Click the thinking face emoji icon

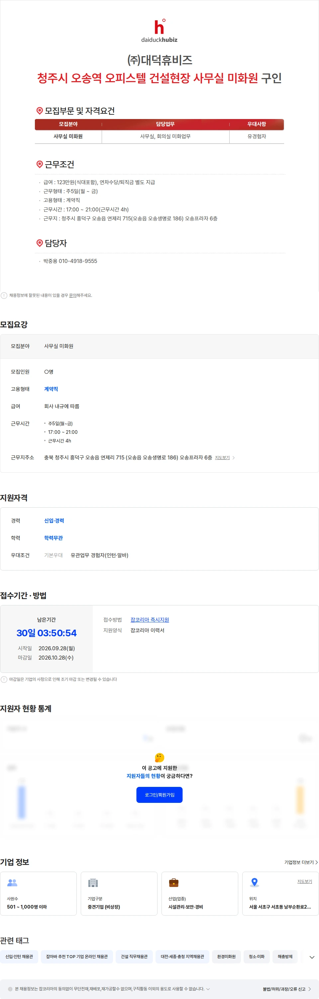pos(159,757)
